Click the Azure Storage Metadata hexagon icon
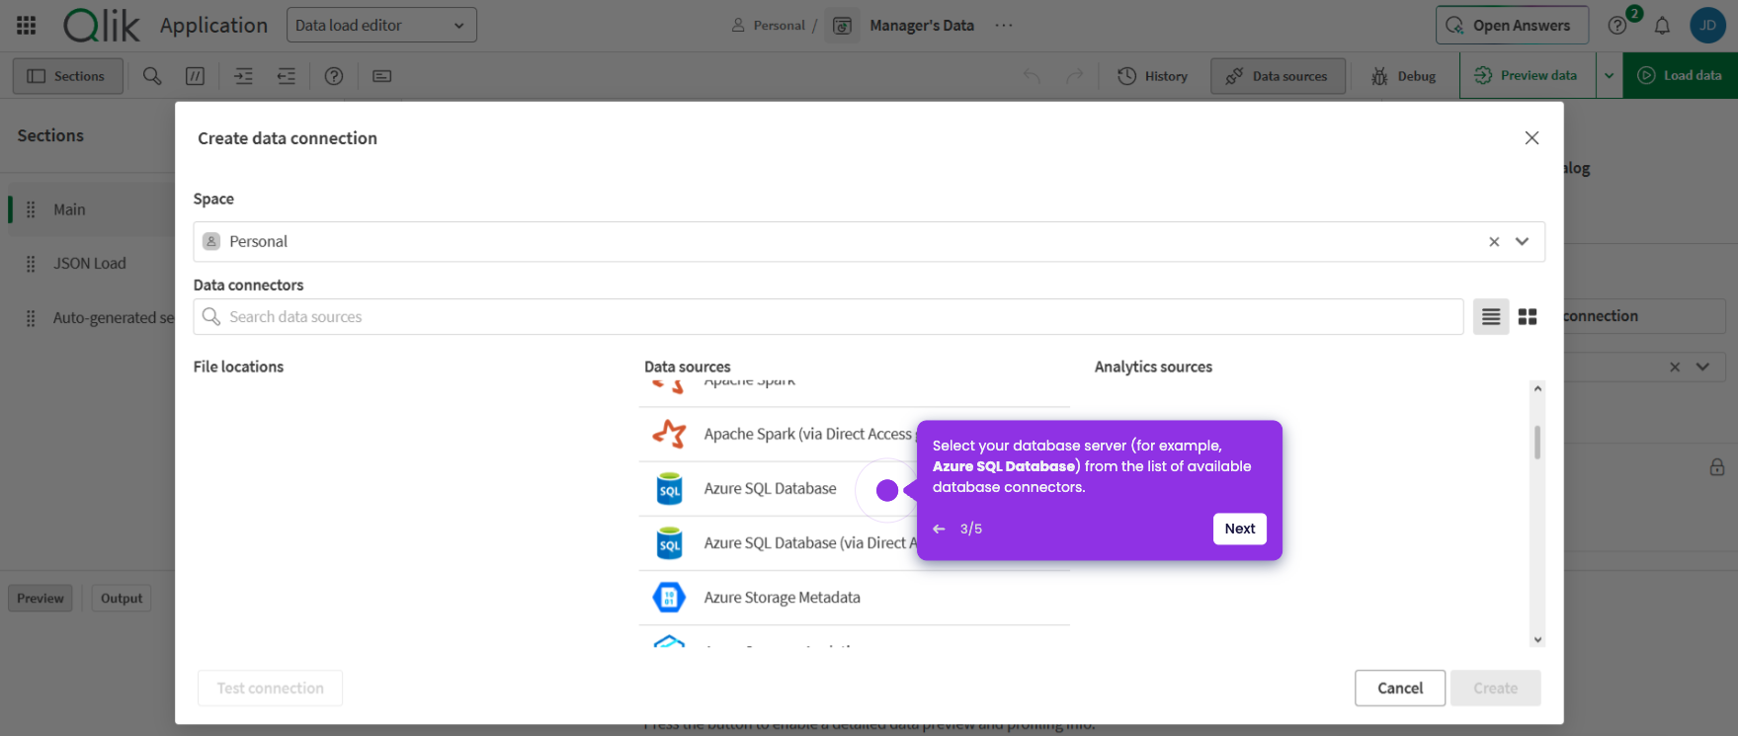The image size is (1738, 736). pyautogui.click(x=669, y=598)
